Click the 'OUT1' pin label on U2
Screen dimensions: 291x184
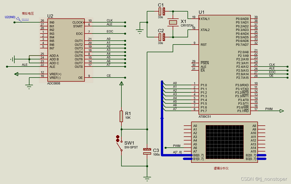pos(79,41)
